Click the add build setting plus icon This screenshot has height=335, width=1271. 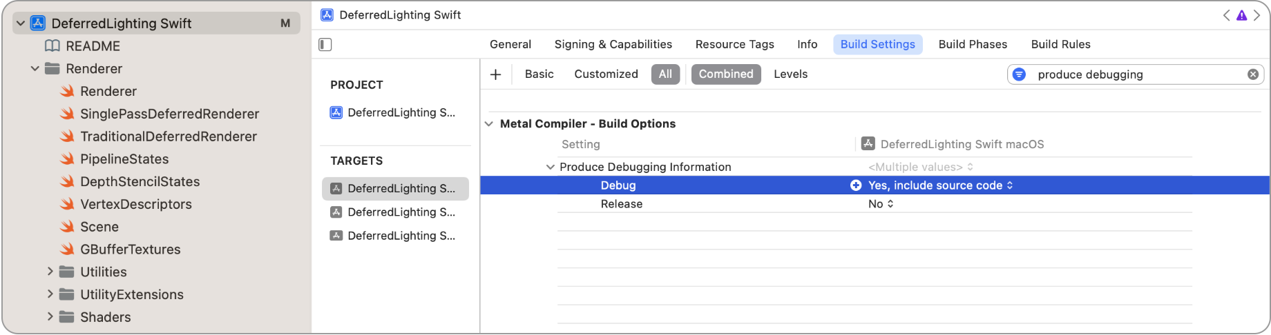pyautogui.click(x=495, y=74)
